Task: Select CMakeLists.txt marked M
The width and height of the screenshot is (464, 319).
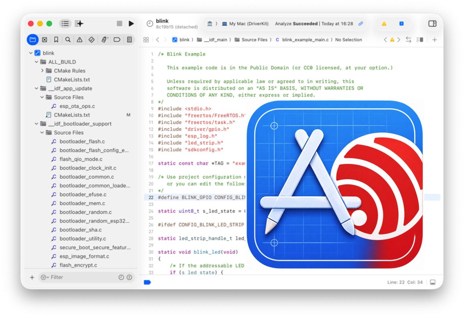Action: tap(72, 115)
